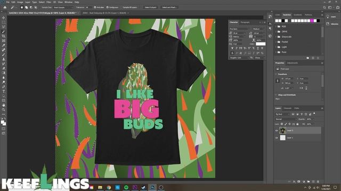Image resolution: width=341 pixels, height=191 pixels.
Task: Click the Faux Bold text style icon
Action: tap(232, 48)
